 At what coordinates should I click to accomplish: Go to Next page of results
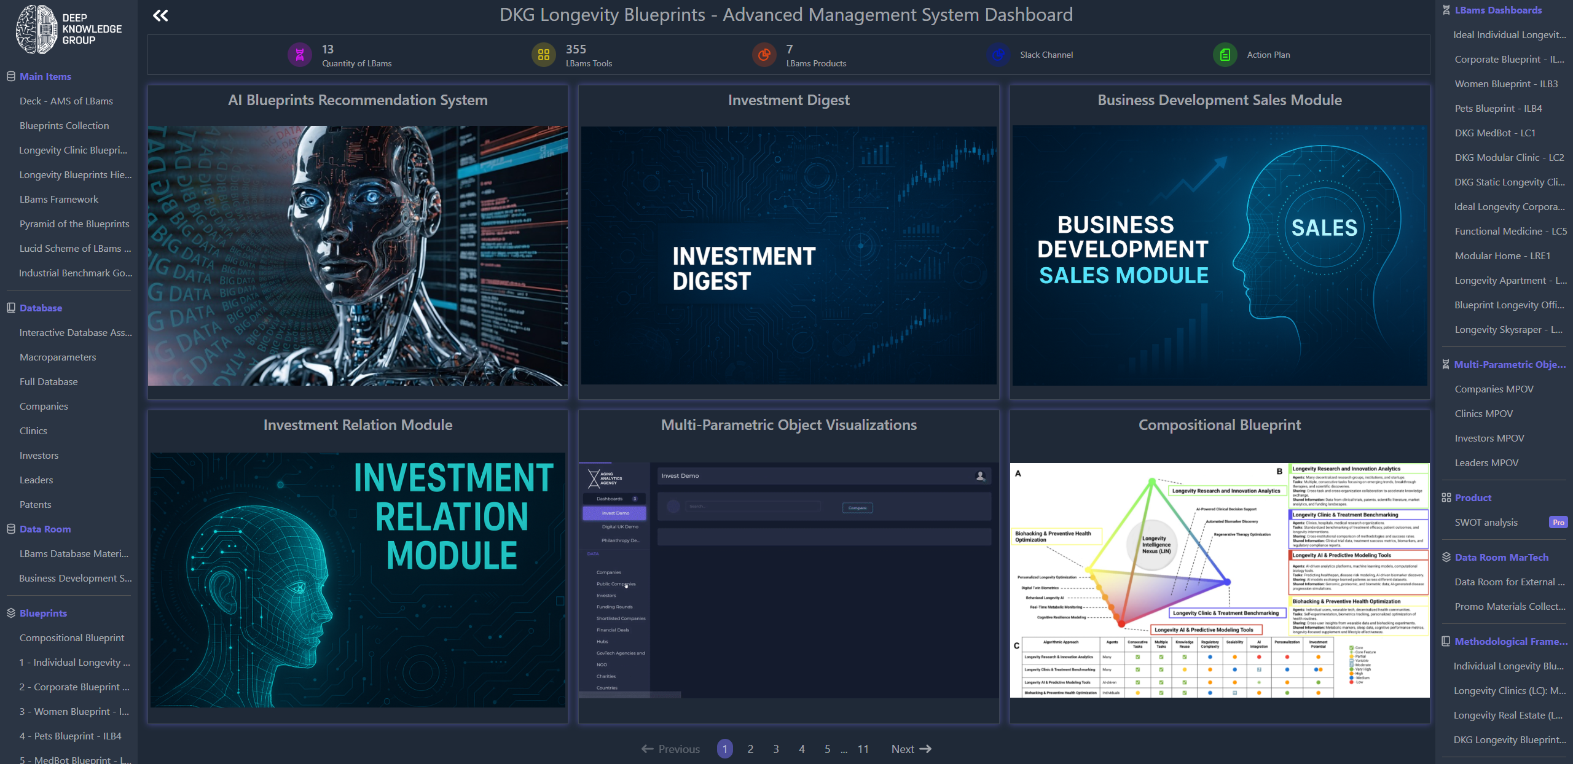point(911,749)
